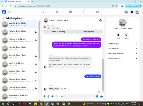Viewport: 143px width, 106px height.
Task: Open Glenda - 2 Bed 2 Bath conversation
Action: coord(19,48)
